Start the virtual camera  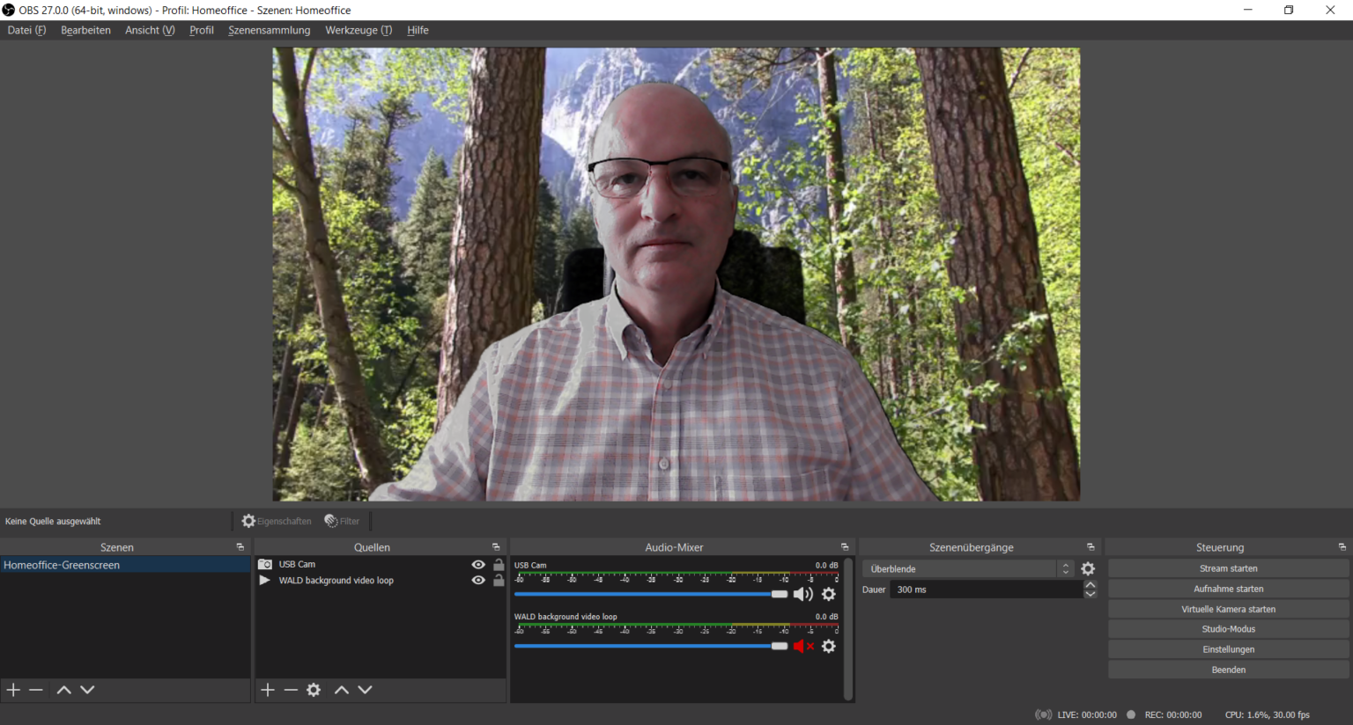pos(1228,609)
